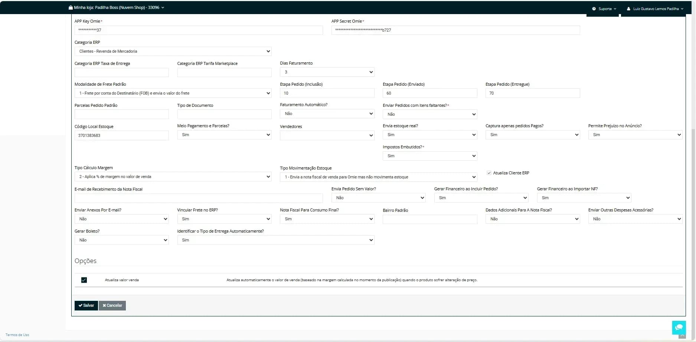The height and width of the screenshot is (342, 696).
Task: Click the Tipo de Documento field
Action: point(224,114)
